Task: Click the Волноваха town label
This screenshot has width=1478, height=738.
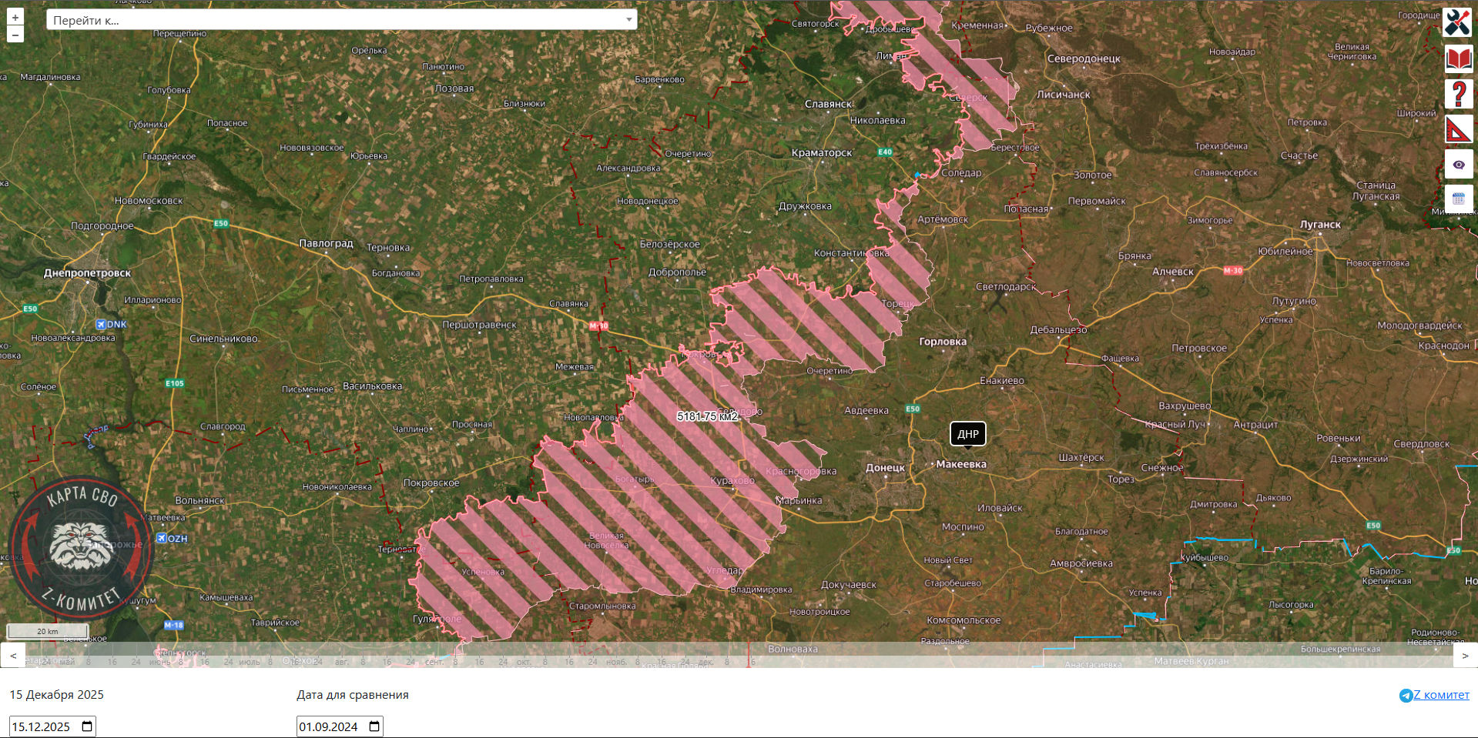Action: click(793, 650)
